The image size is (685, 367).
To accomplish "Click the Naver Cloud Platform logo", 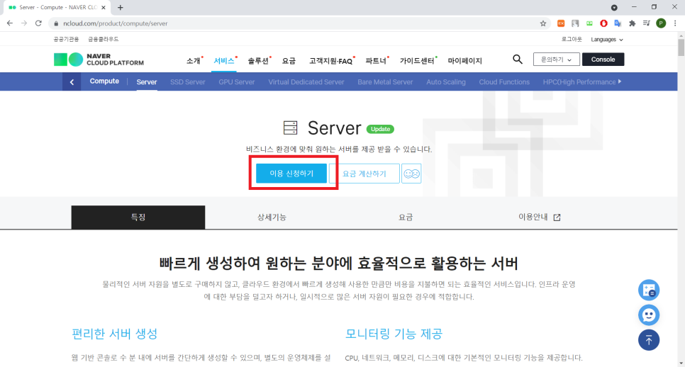I will [x=99, y=60].
